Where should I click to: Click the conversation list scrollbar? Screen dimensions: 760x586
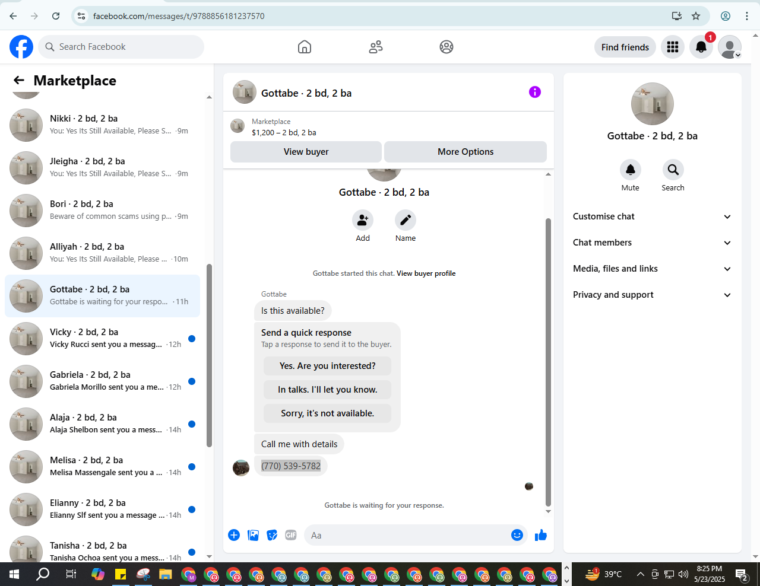pos(209,356)
